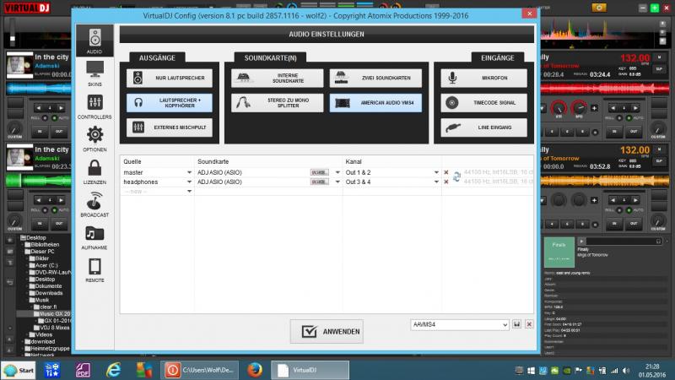This screenshot has height=380, width=675.
Task: Open the Windows Start button
Action: coord(19,370)
